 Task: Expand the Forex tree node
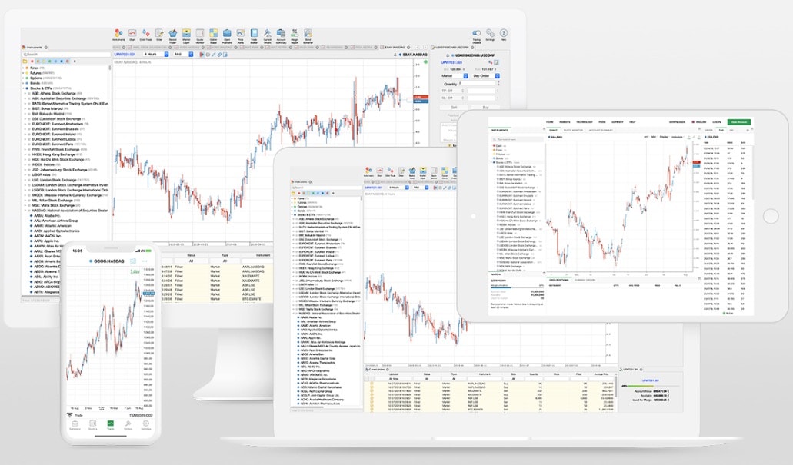pos(24,68)
